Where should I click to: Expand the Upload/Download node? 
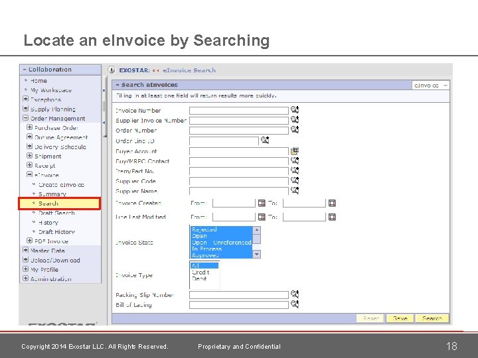point(26,260)
